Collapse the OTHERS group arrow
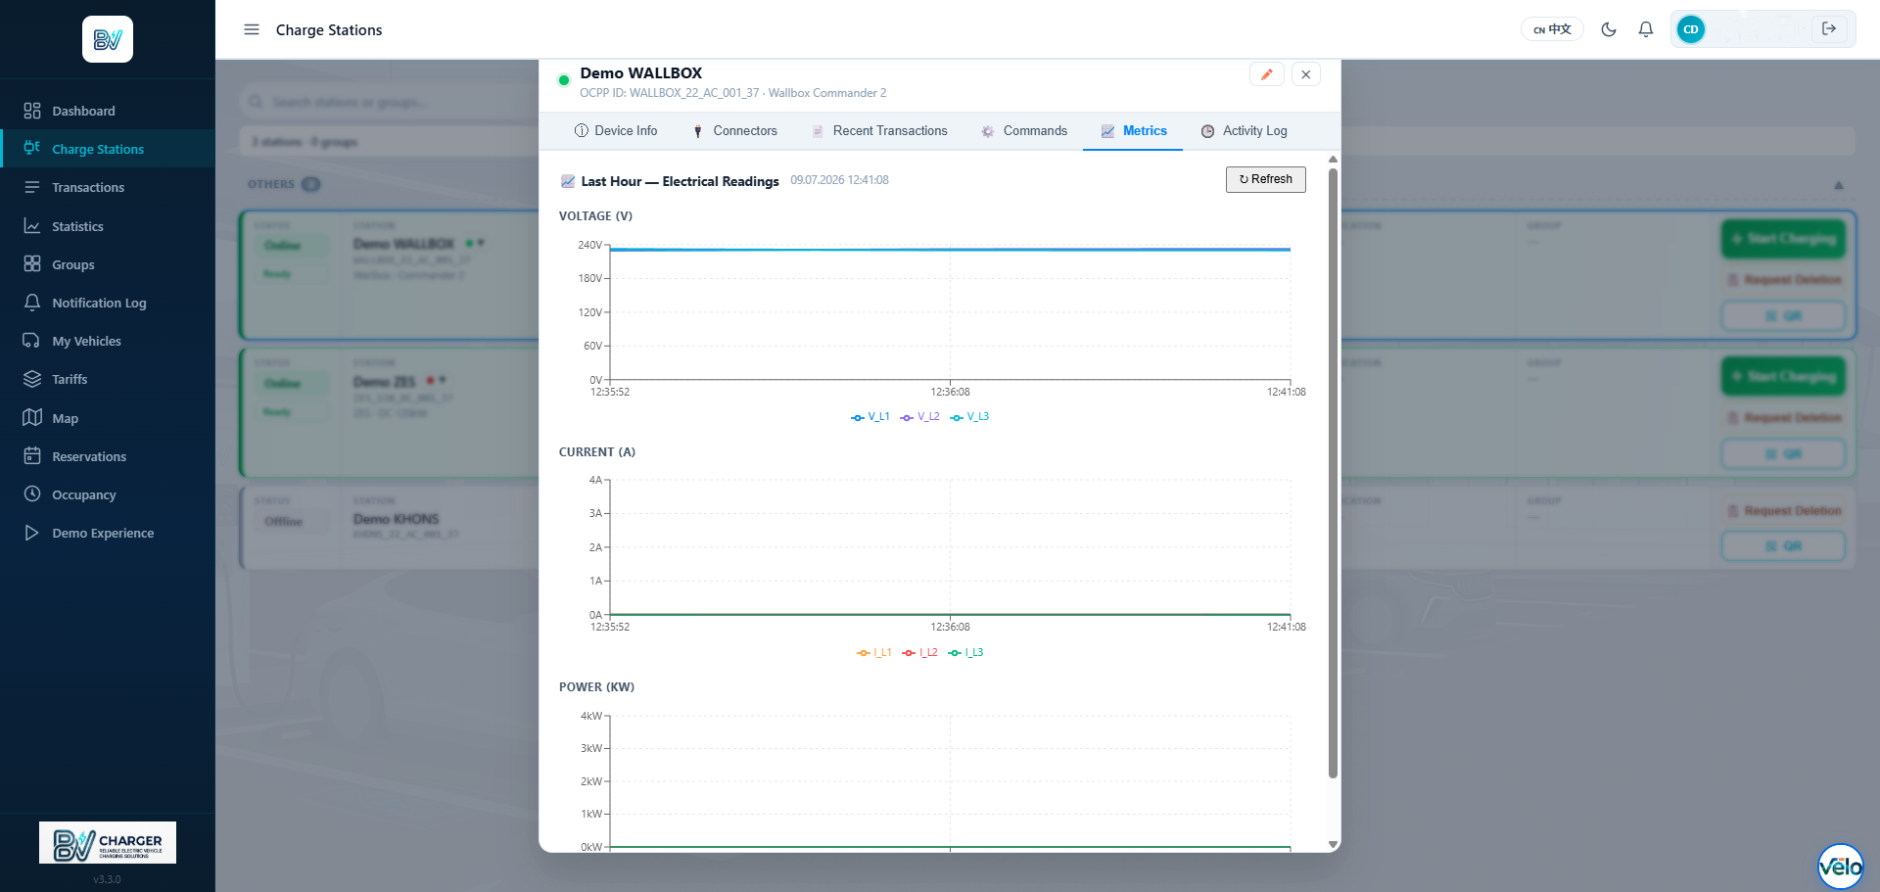This screenshot has width=1880, height=892. click(x=1839, y=185)
